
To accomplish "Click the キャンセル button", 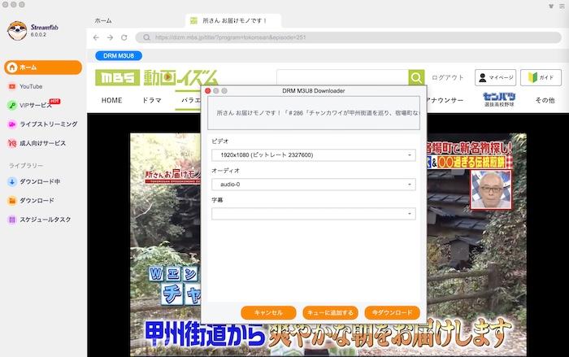I will (x=268, y=313).
